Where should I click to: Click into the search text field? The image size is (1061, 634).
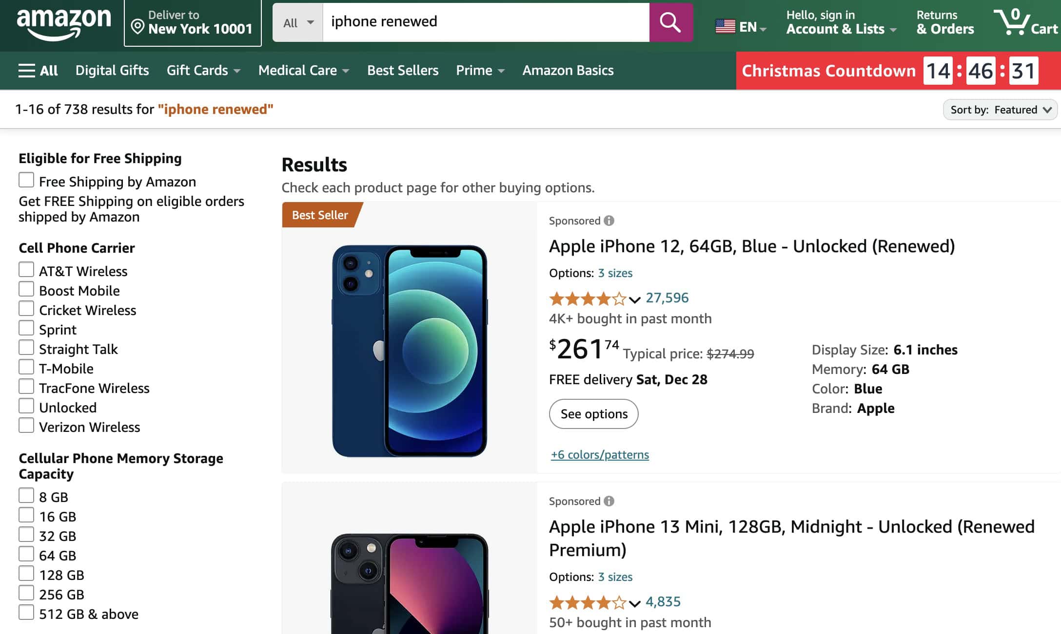click(x=485, y=22)
